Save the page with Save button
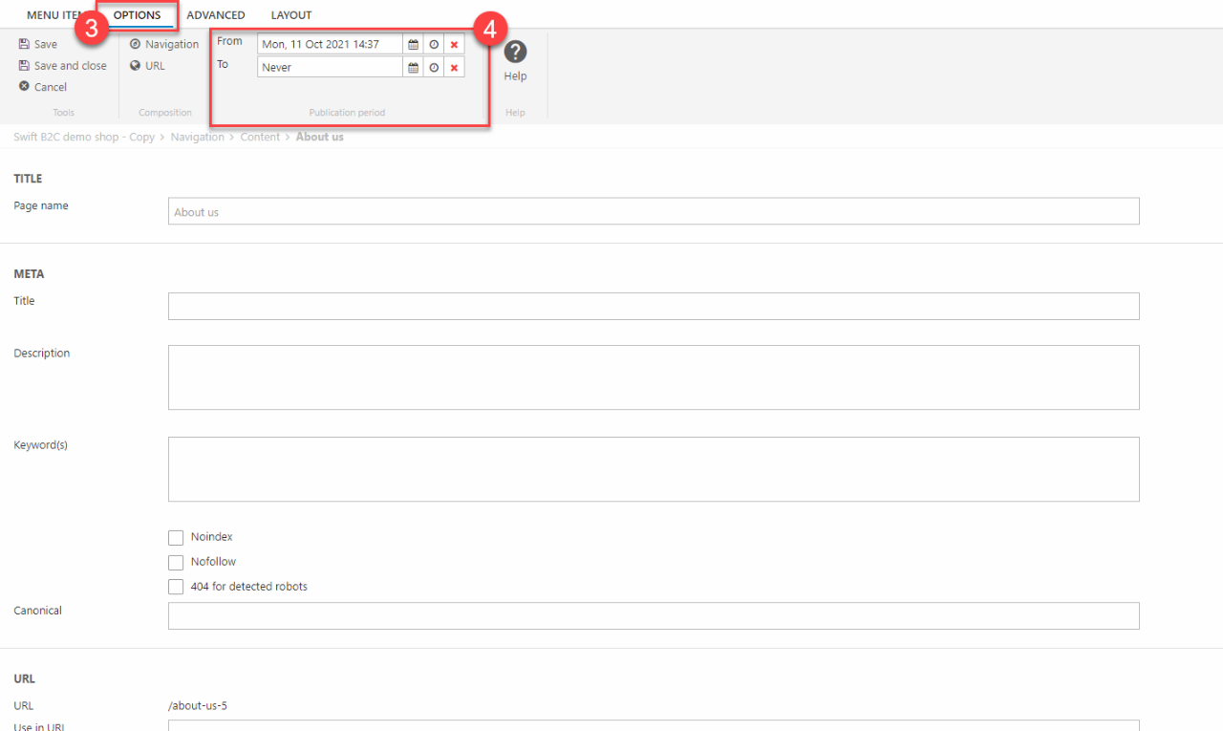 pos(38,44)
